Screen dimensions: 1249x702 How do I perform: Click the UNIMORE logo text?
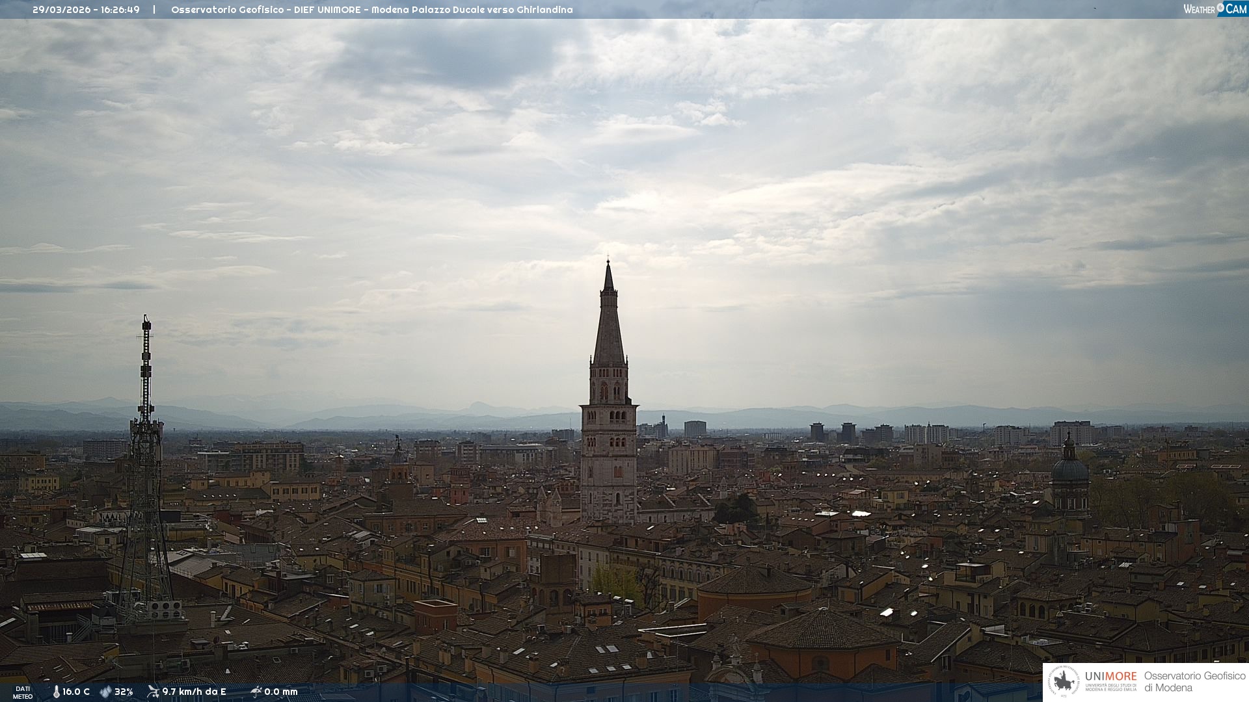point(1110,677)
